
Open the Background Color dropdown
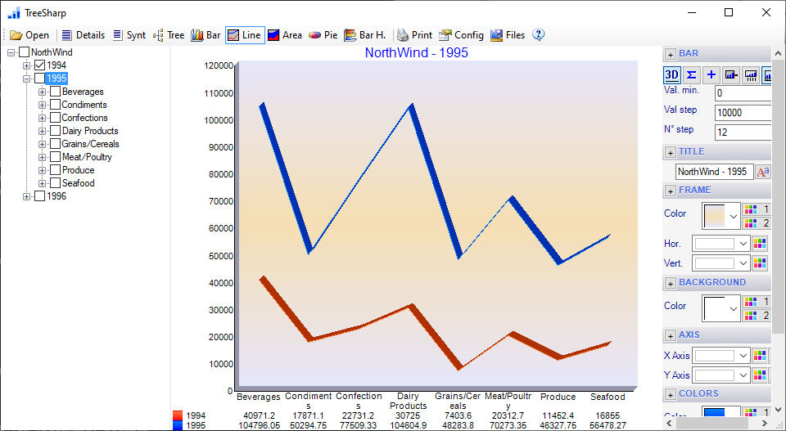tap(721, 308)
